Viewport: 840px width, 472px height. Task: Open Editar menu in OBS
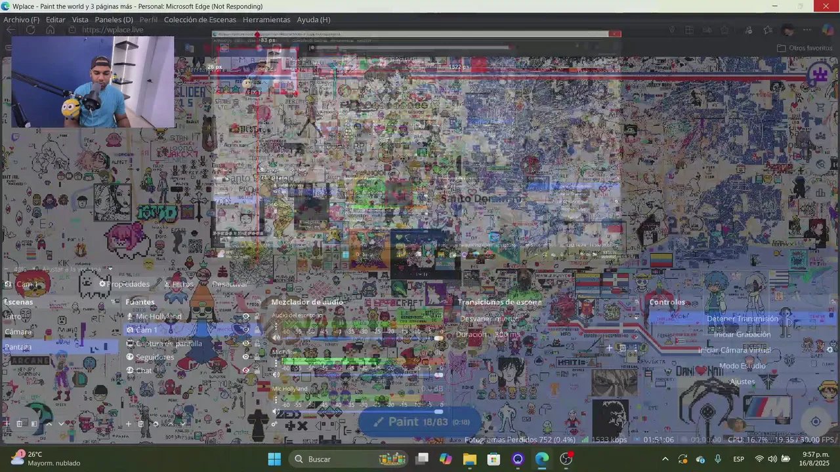point(55,20)
